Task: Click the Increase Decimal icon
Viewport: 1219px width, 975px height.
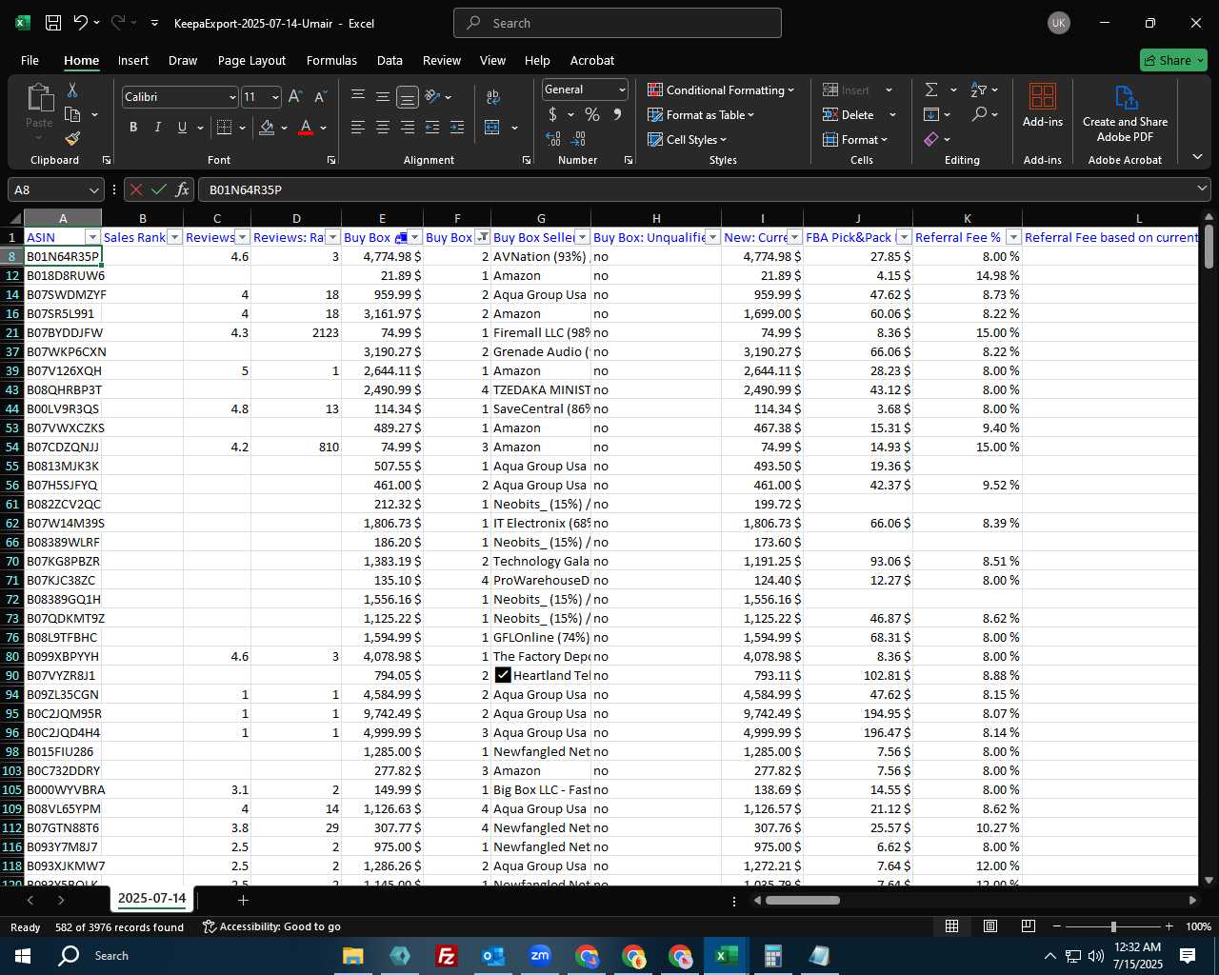Action: point(553,139)
